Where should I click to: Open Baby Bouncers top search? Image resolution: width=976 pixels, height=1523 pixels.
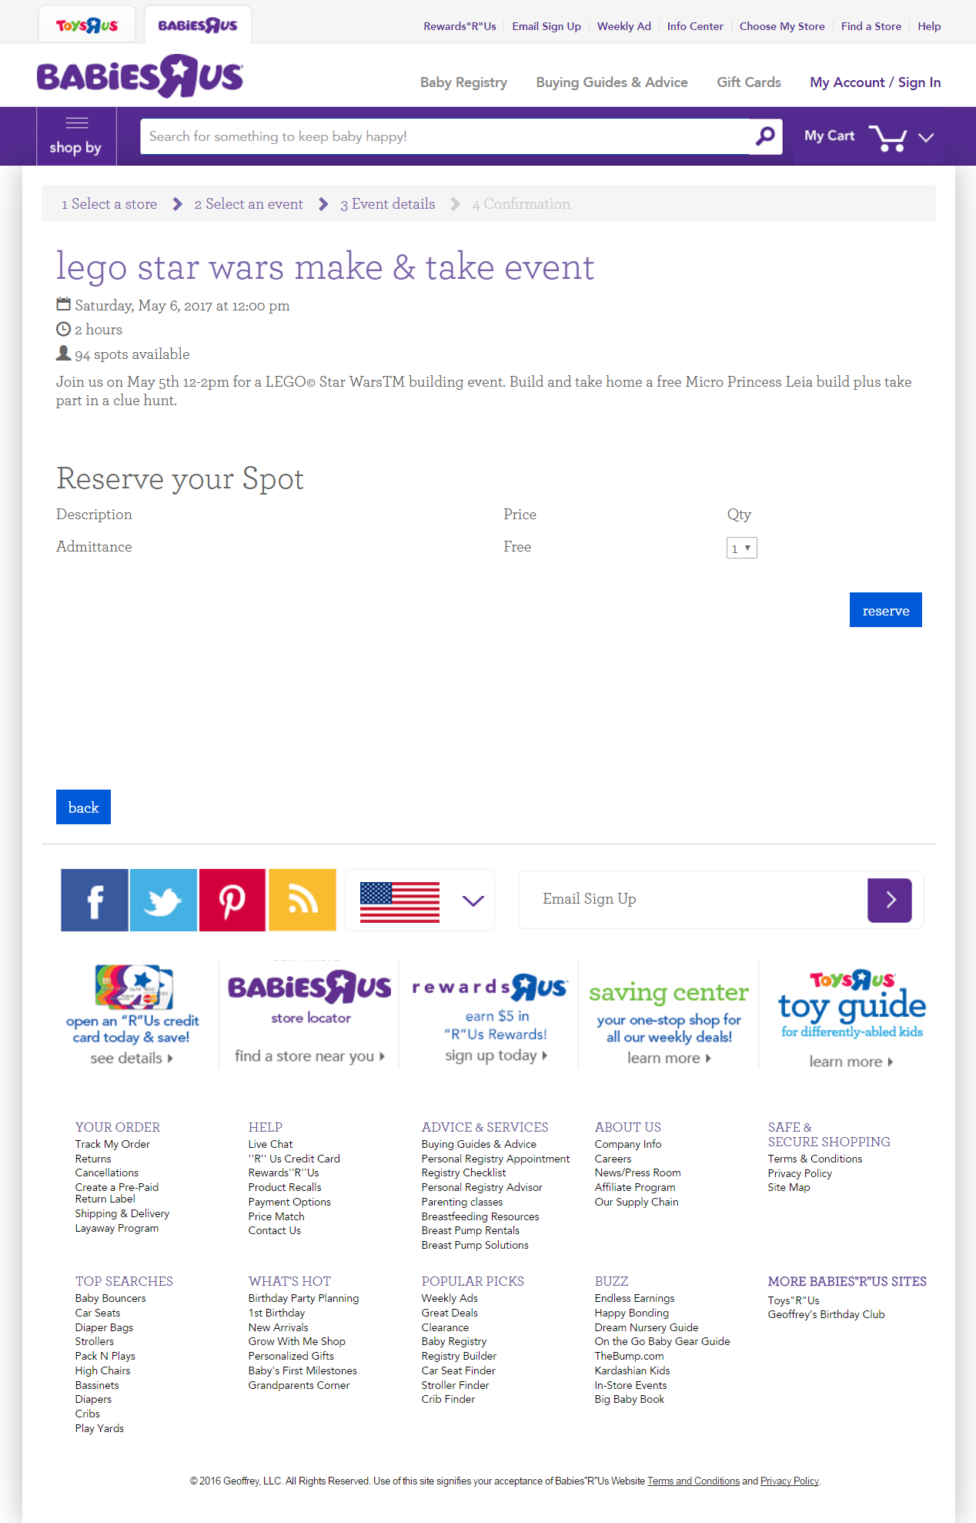(x=110, y=1298)
